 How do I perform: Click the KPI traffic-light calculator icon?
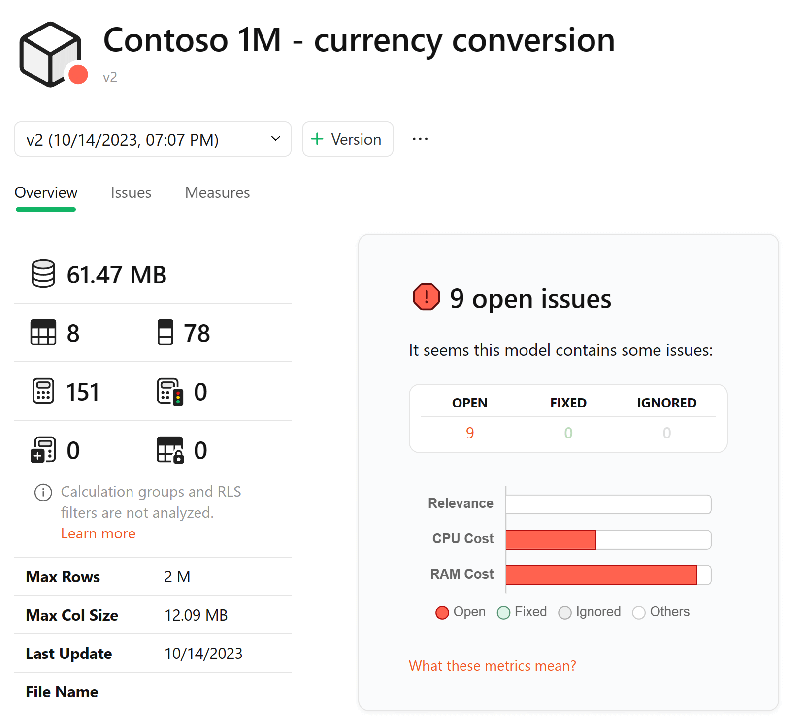pyautogui.click(x=170, y=392)
